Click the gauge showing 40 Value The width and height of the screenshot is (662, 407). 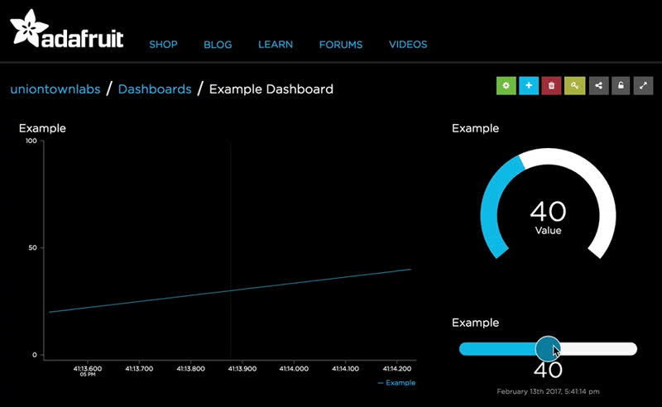[x=548, y=203]
